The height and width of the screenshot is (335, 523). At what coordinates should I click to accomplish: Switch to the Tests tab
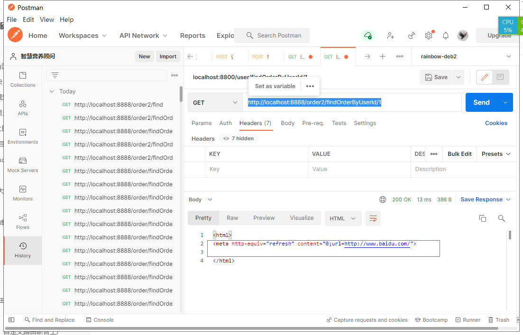(339, 123)
